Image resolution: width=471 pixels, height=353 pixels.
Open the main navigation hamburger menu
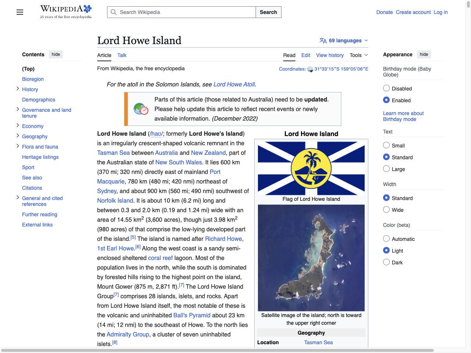tap(20, 12)
